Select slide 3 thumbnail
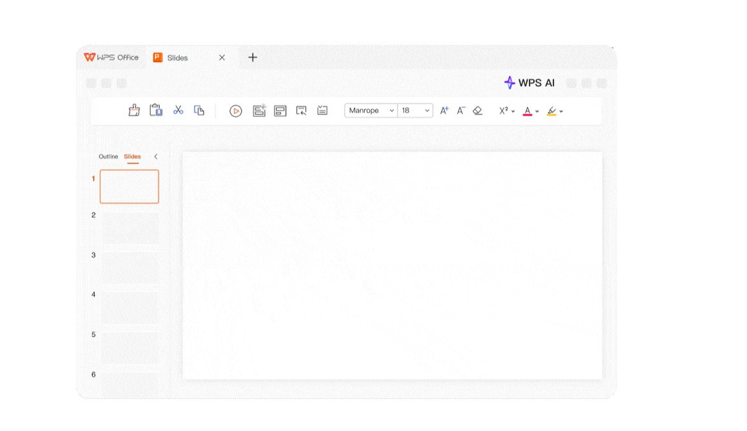The height and width of the screenshot is (431, 747). tap(130, 268)
